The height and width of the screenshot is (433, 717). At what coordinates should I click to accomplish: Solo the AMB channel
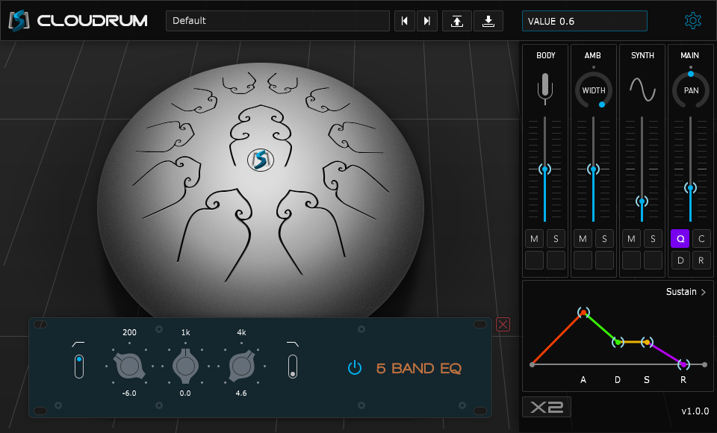[604, 238]
